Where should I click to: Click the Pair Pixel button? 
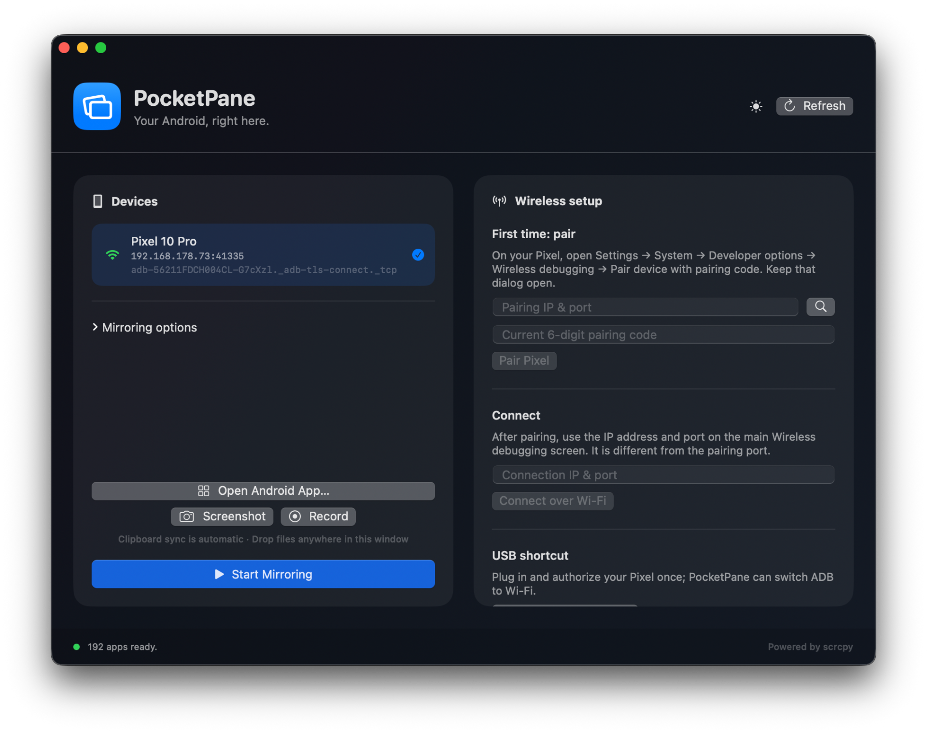tap(524, 360)
